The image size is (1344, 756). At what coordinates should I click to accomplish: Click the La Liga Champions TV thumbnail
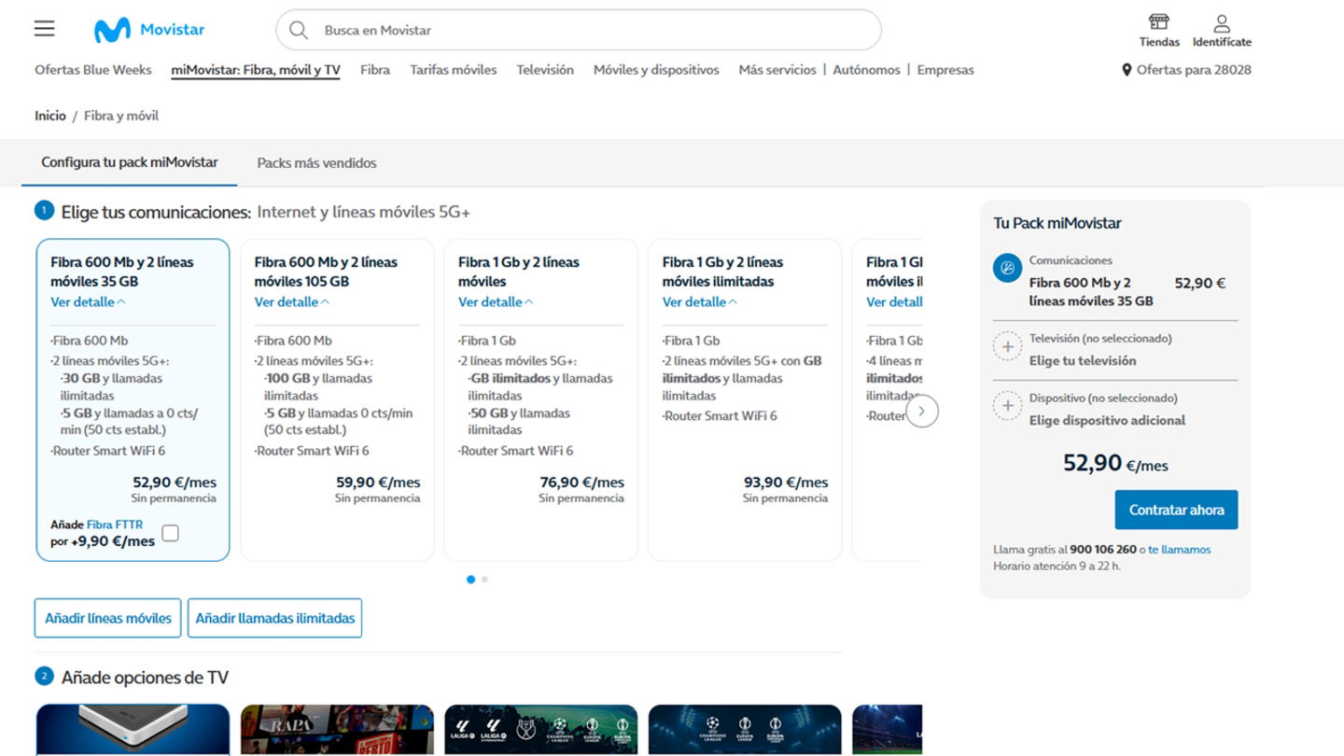(541, 730)
